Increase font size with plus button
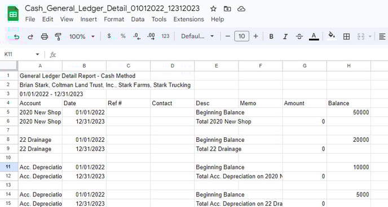The width and height of the screenshot is (388, 207). coord(255,36)
